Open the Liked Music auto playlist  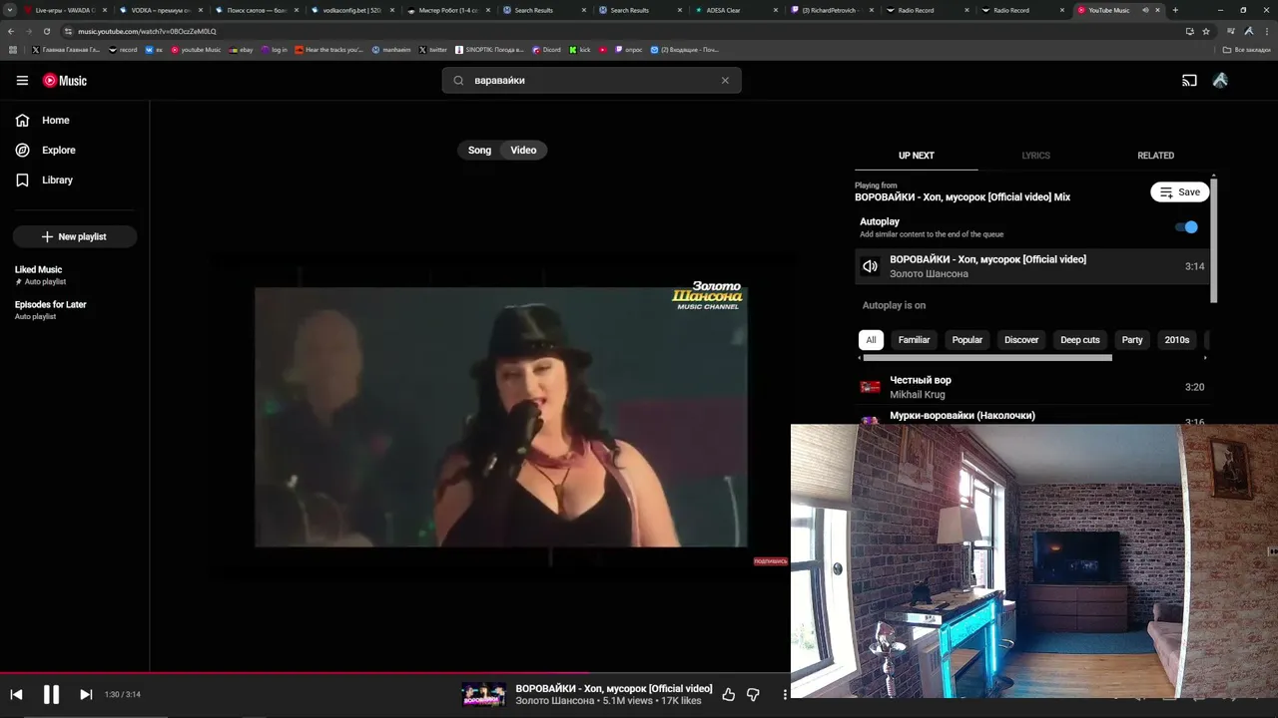coord(75,275)
